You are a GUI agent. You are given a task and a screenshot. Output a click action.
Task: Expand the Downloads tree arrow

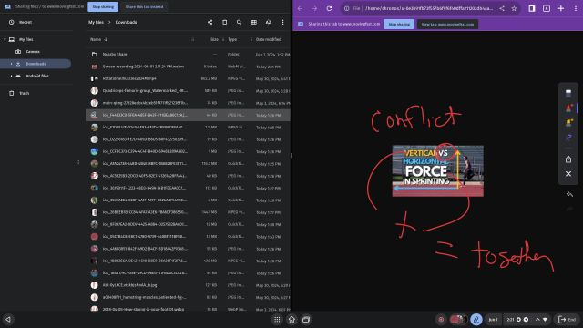click(11, 64)
